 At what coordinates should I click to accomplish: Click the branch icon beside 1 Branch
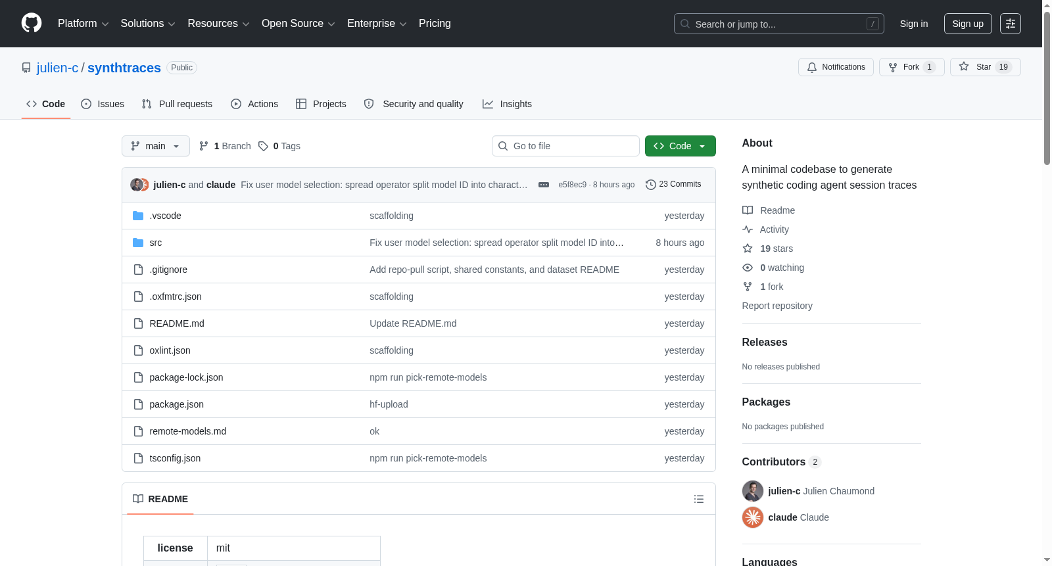(204, 146)
